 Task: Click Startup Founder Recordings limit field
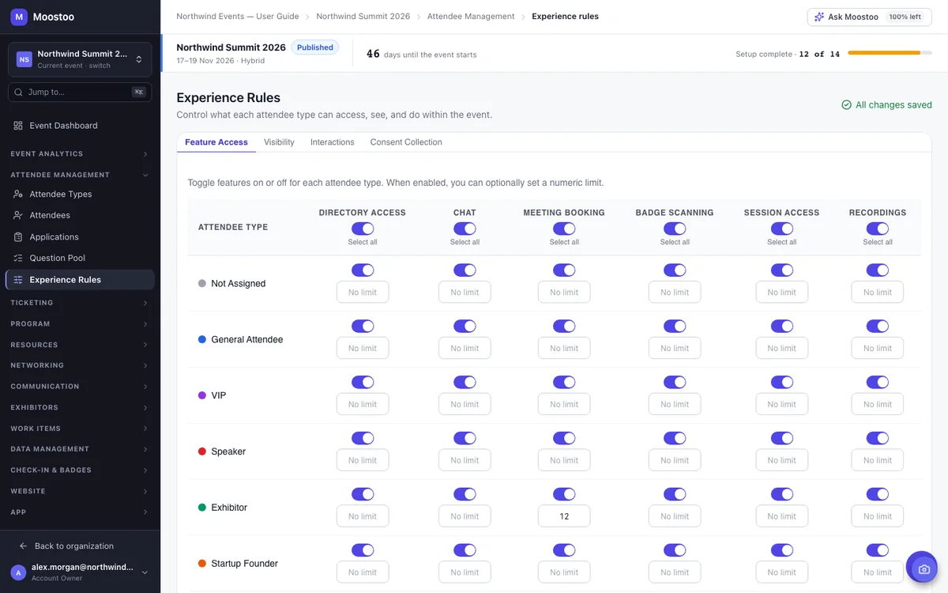pyautogui.click(x=878, y=572)
